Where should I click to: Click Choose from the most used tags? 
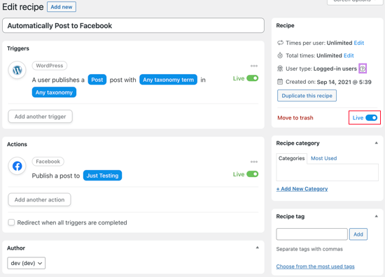point(315,267)
